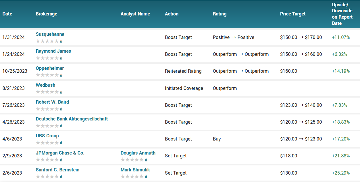This screenshot has width=360, height=182.
Task: Click the Action column header
Action: click(171, 14)
